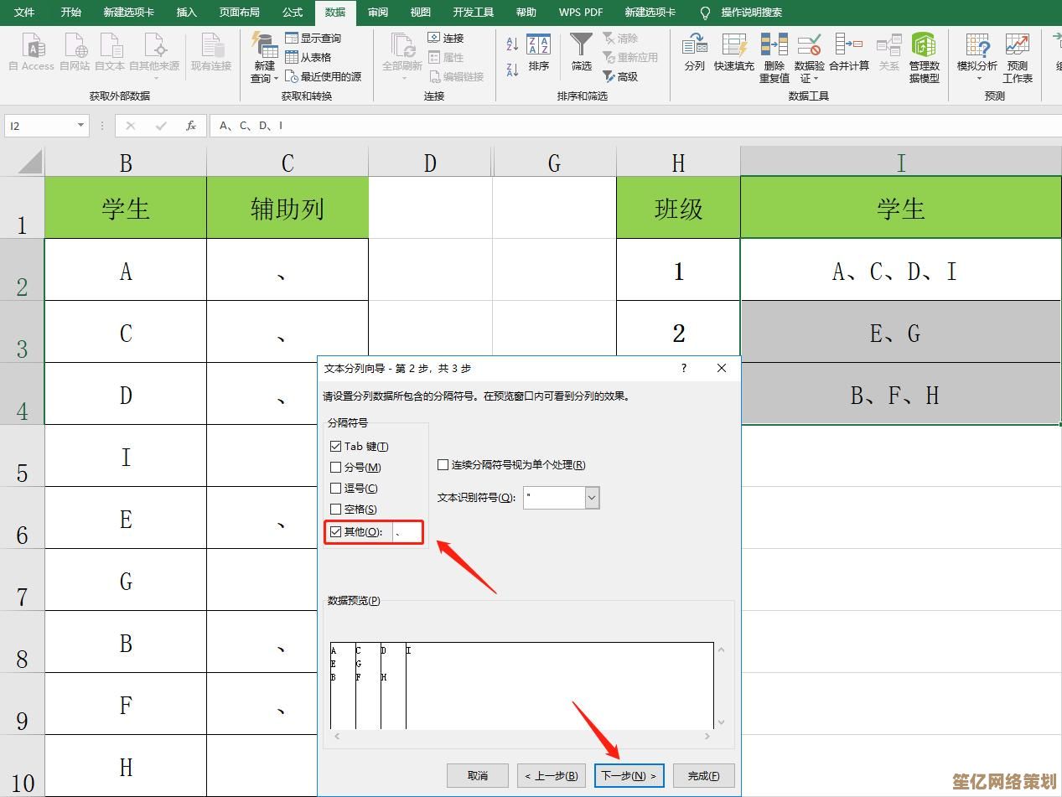The width and height of the screenshot is (1062, 797).
Task: Switch to the 公式 ribbon tab
Action: (293, 13)
